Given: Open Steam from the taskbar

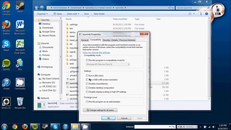Looking at the screenshot, I should point(45,127).
